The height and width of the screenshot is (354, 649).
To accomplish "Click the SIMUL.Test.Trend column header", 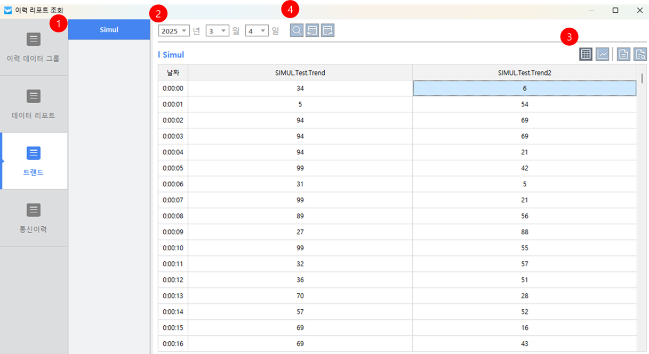I will pos(300,73).
